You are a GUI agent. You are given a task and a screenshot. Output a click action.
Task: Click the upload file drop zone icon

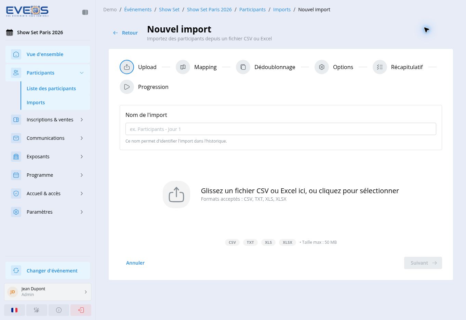(176, 195)
